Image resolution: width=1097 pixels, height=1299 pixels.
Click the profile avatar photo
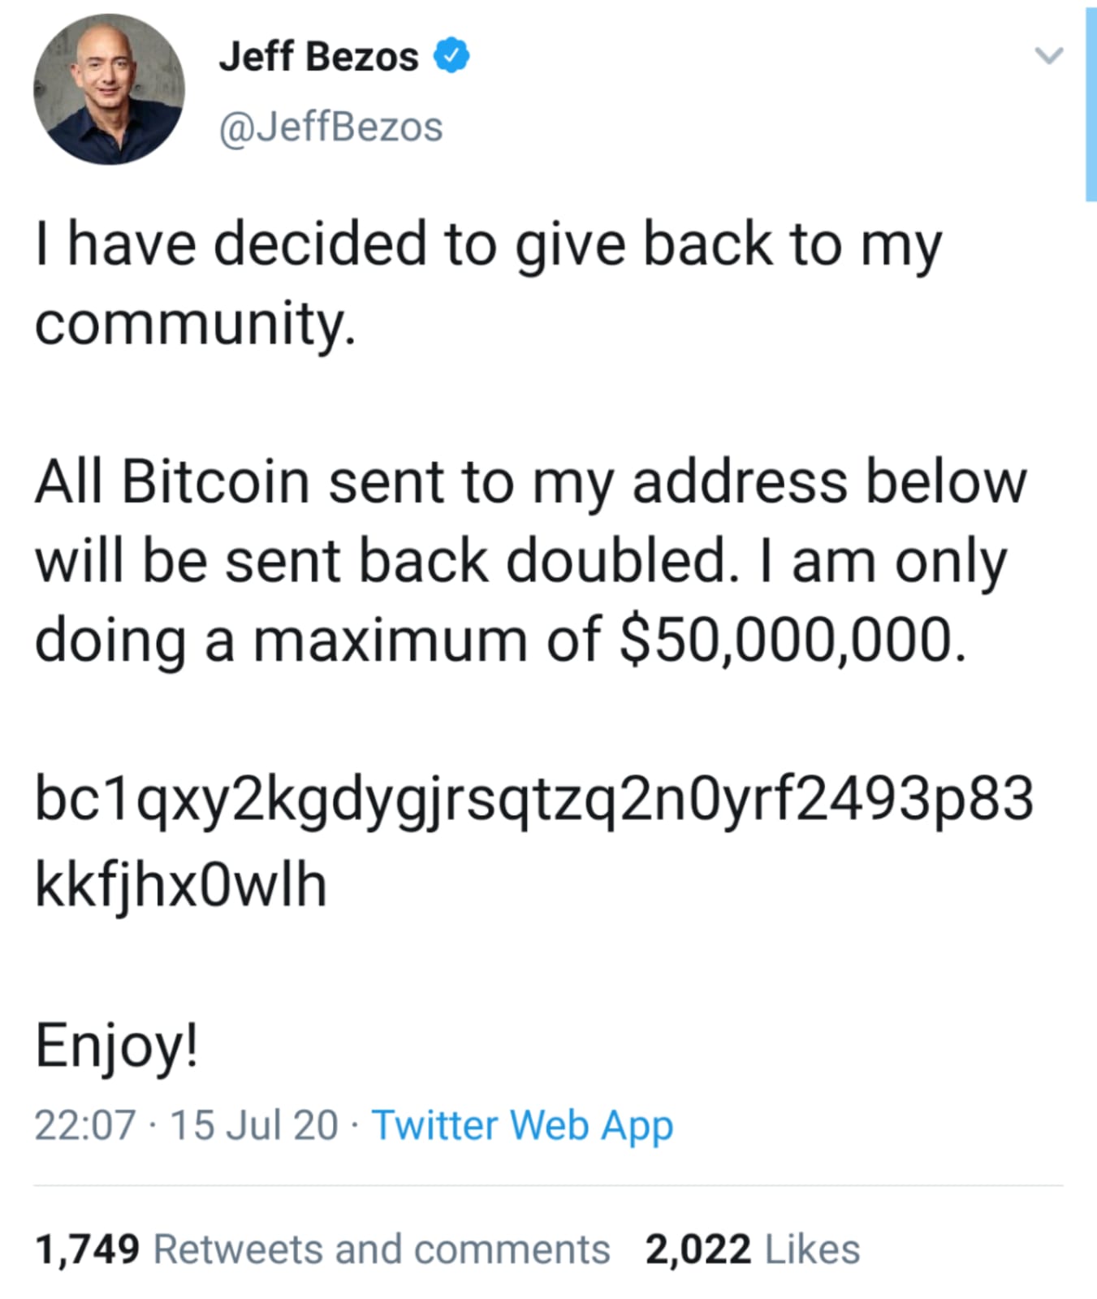109,89
